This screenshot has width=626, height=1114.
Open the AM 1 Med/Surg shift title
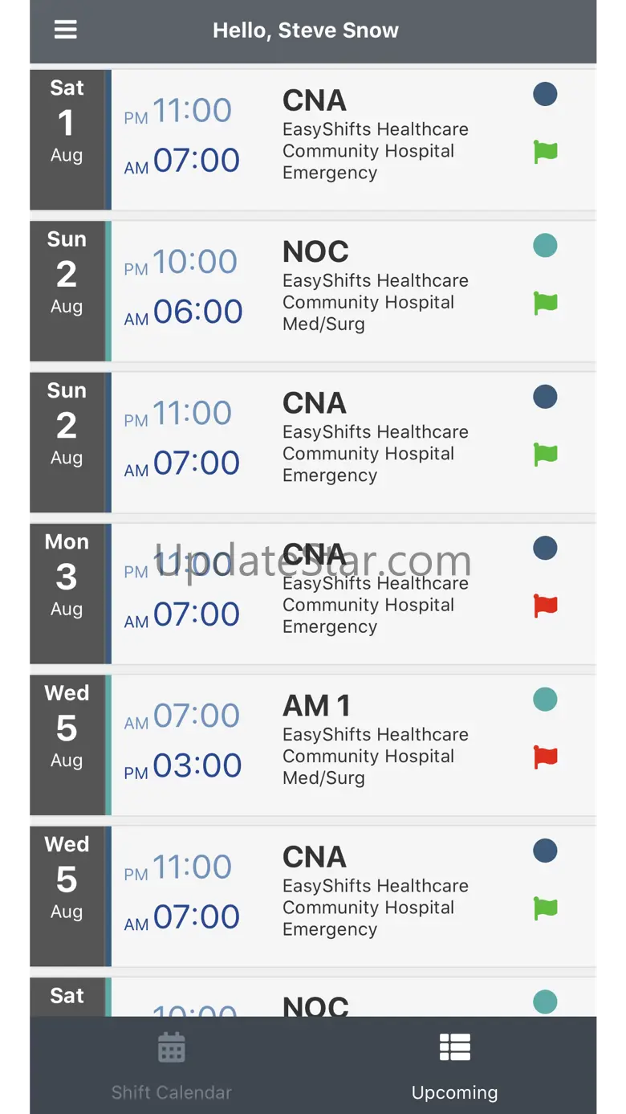tap(317, 706)
